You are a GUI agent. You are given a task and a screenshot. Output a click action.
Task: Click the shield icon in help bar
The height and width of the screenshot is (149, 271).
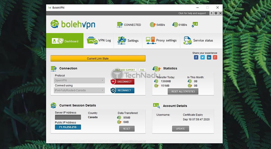(216, 13)
